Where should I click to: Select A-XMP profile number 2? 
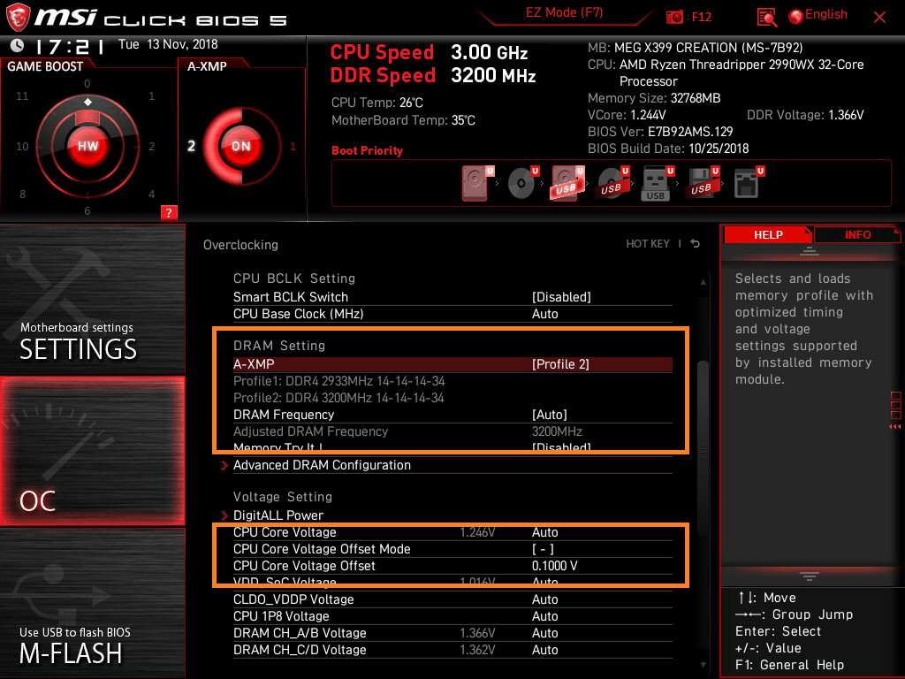pos(191,146)
